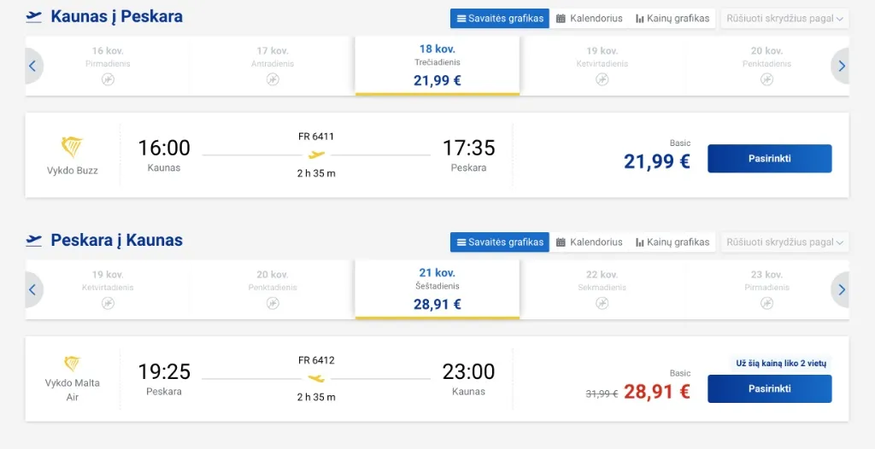
Task: Choose the 21,99 € Kaunas flight with Pasirinkti
Action: tap(769, 159)
